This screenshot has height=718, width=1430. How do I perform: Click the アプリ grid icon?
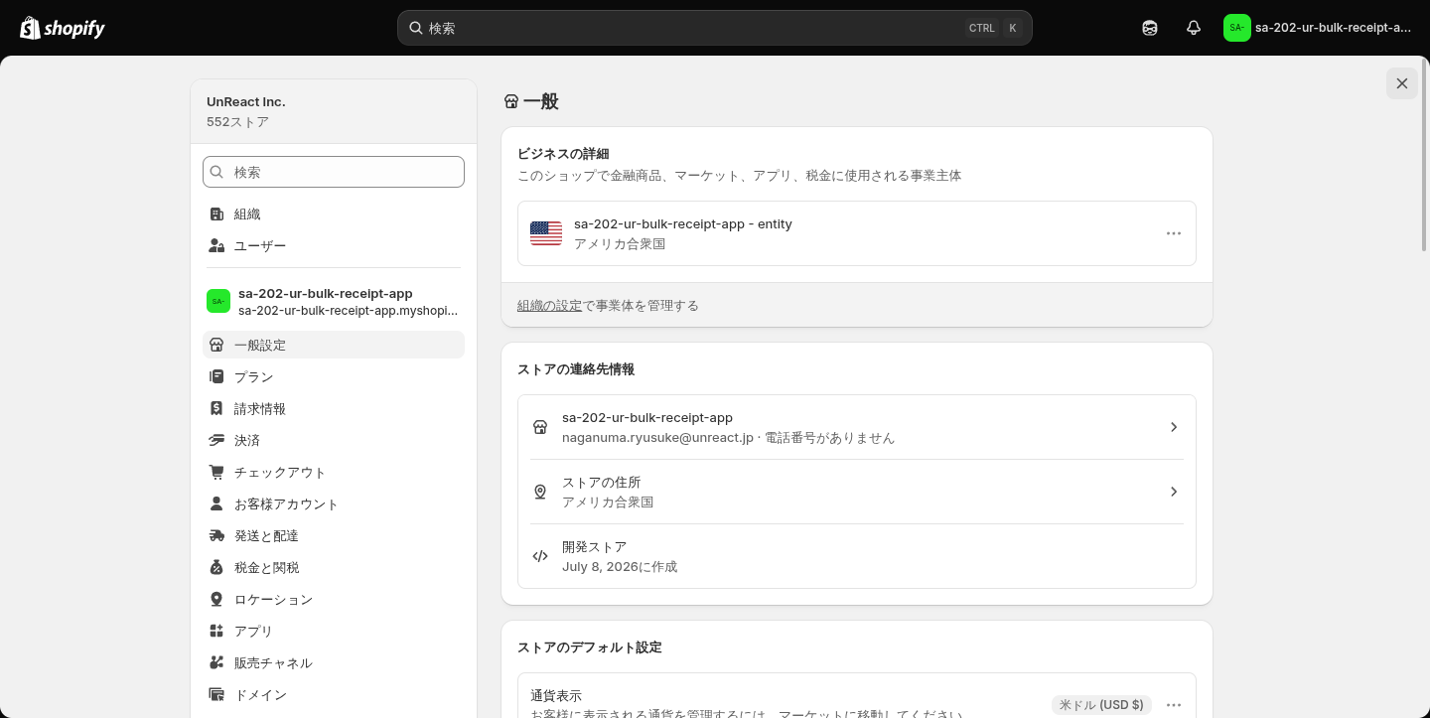tap(216, 631)
